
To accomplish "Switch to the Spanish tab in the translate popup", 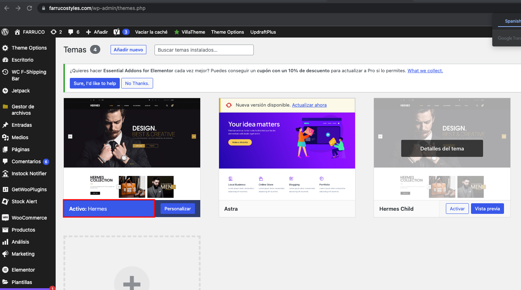I will (x=512, y=21).
